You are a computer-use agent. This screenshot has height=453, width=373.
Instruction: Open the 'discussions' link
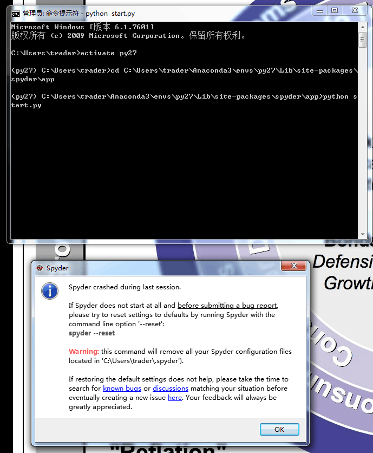tap(171, 389)
